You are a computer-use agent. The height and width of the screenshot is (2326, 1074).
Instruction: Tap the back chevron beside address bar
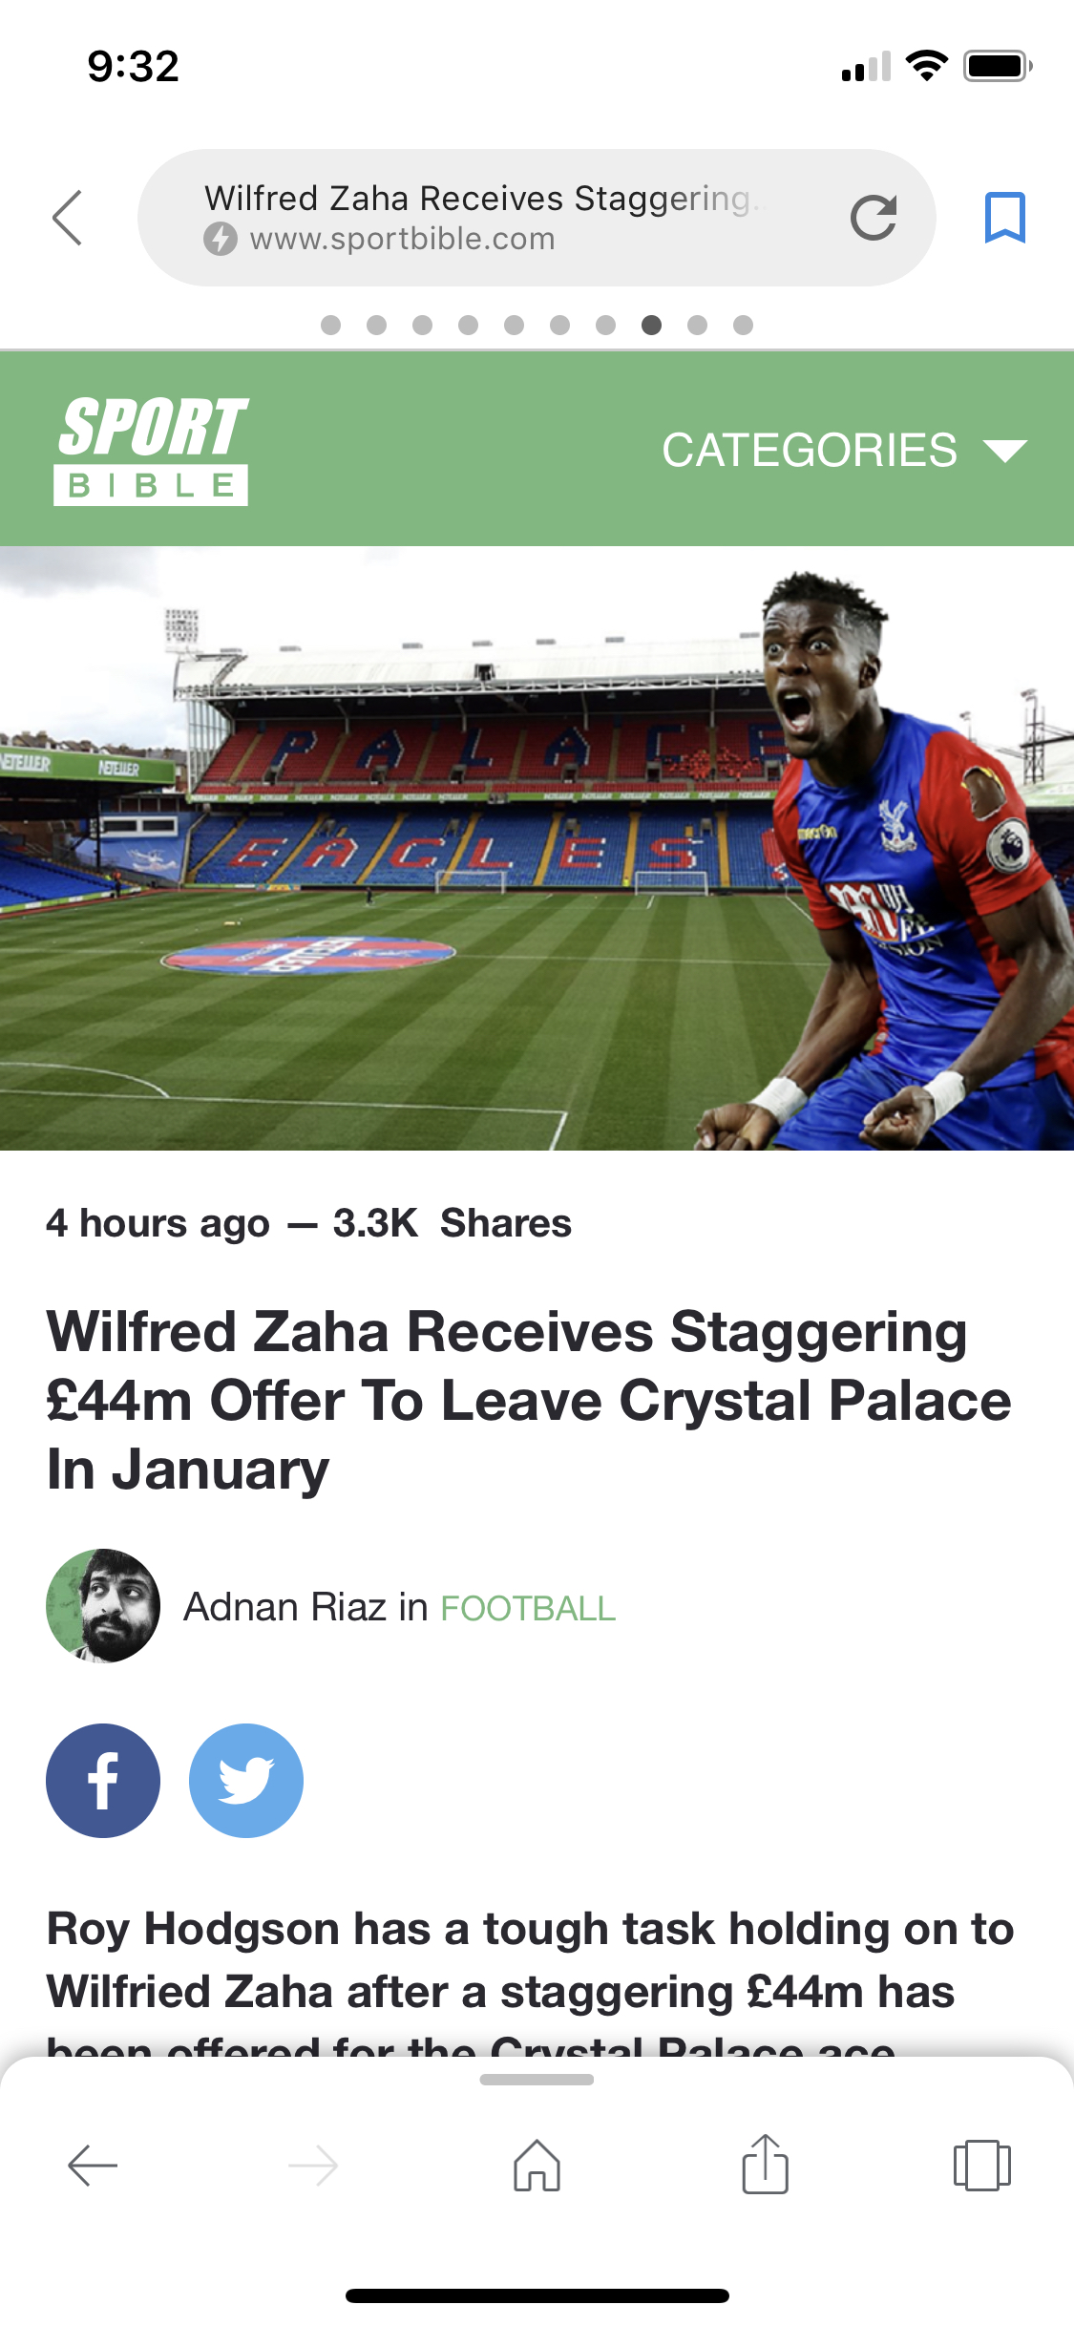(68, 218)
